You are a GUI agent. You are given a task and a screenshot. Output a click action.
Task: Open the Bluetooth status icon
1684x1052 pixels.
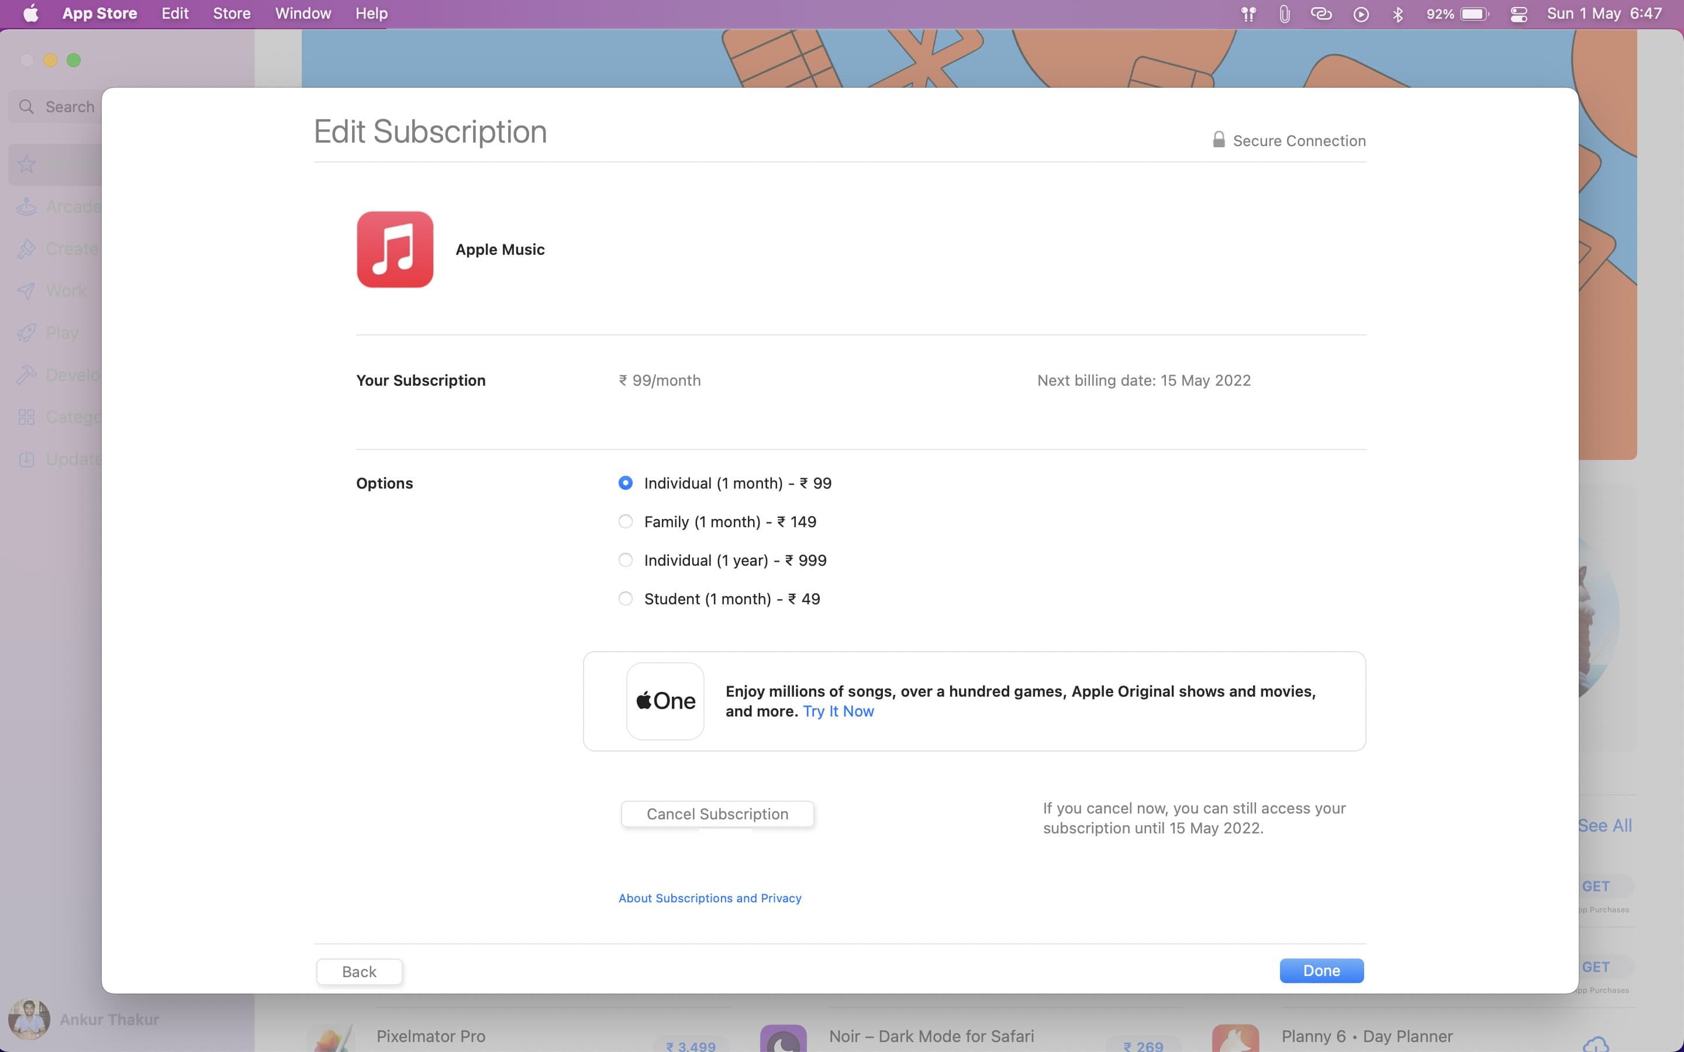click(x=1398, y=14)
